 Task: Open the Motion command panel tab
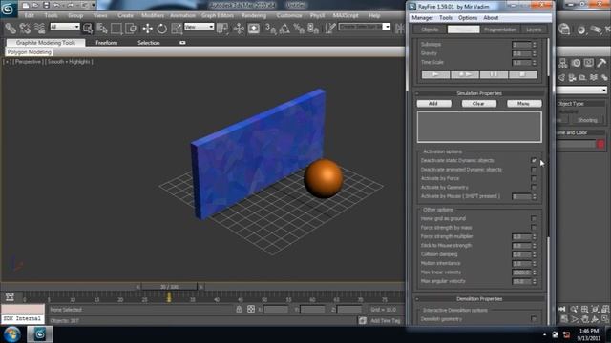576,63
